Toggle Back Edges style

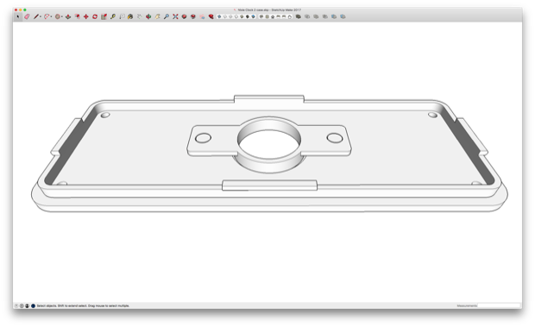click(x=225, y=16)
